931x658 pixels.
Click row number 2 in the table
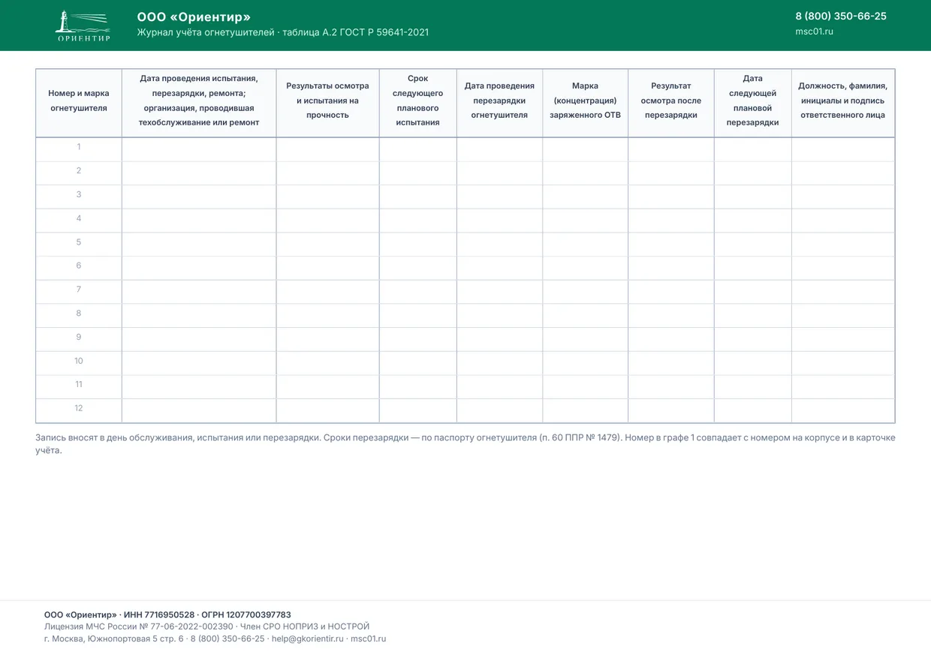(465, 173)
